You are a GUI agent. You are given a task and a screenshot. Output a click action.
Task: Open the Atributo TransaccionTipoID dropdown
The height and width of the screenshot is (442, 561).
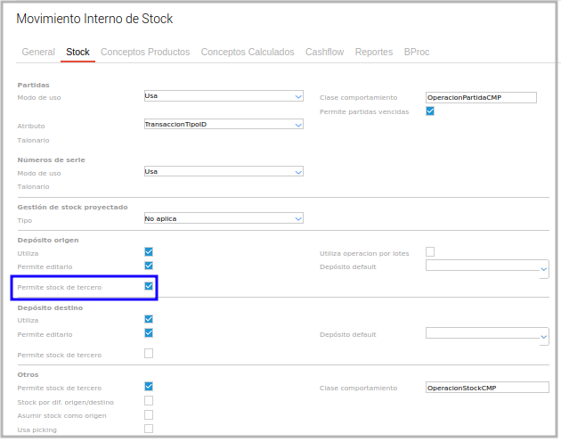(x=224, y=125)
